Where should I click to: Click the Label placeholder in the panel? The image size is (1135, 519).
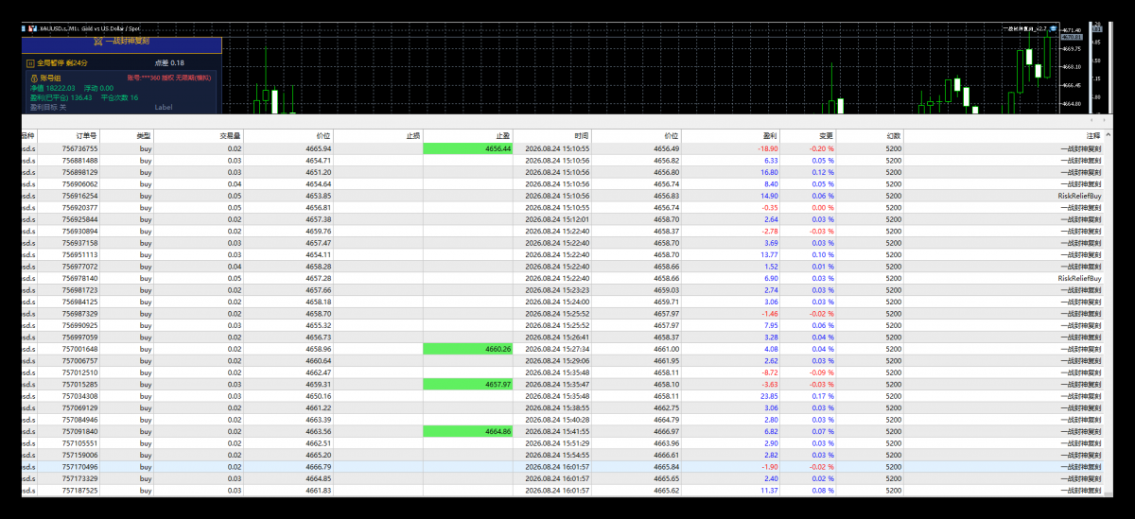tap(165, 108)
